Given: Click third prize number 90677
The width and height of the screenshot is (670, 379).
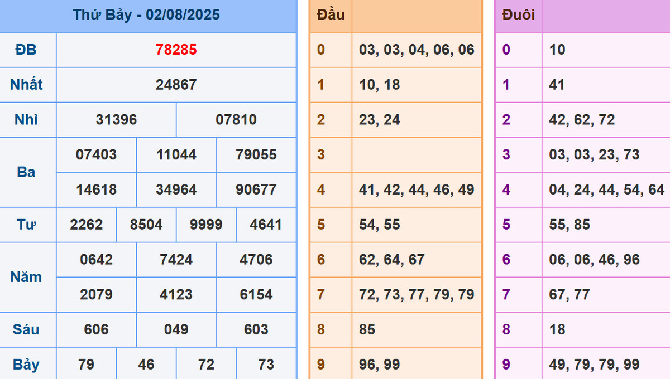Looking at the screenshot, I should click(x=256, y=189).
